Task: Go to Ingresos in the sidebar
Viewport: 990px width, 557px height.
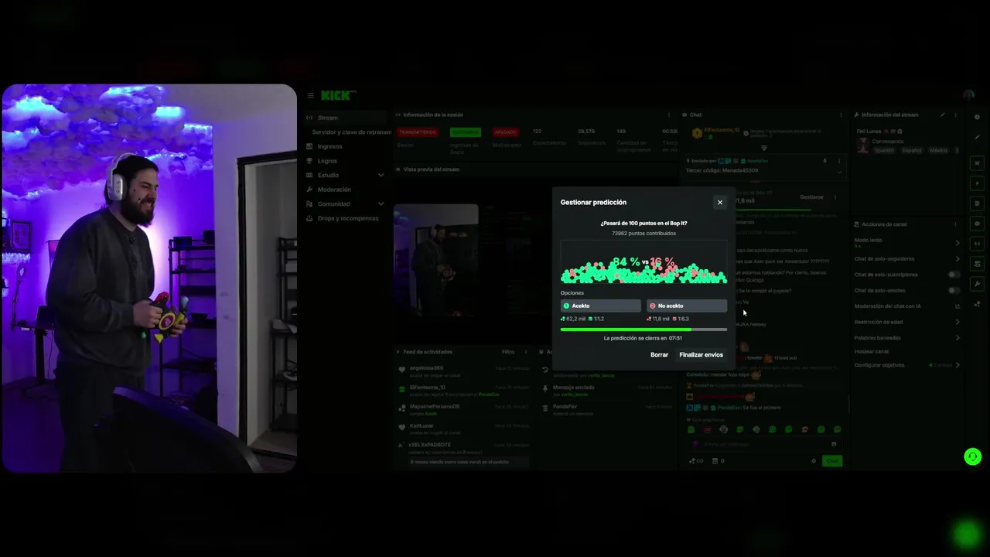Action: pyautogui.click(x=329, y=146)
